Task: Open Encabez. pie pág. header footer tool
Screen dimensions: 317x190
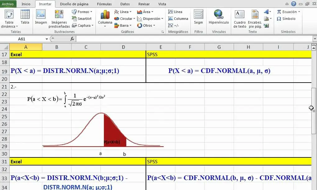Action: point(255,19)
